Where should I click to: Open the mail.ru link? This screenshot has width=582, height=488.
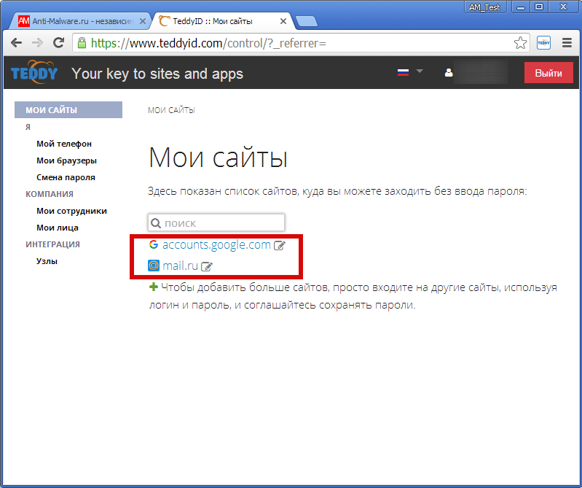tap(180, 266)
